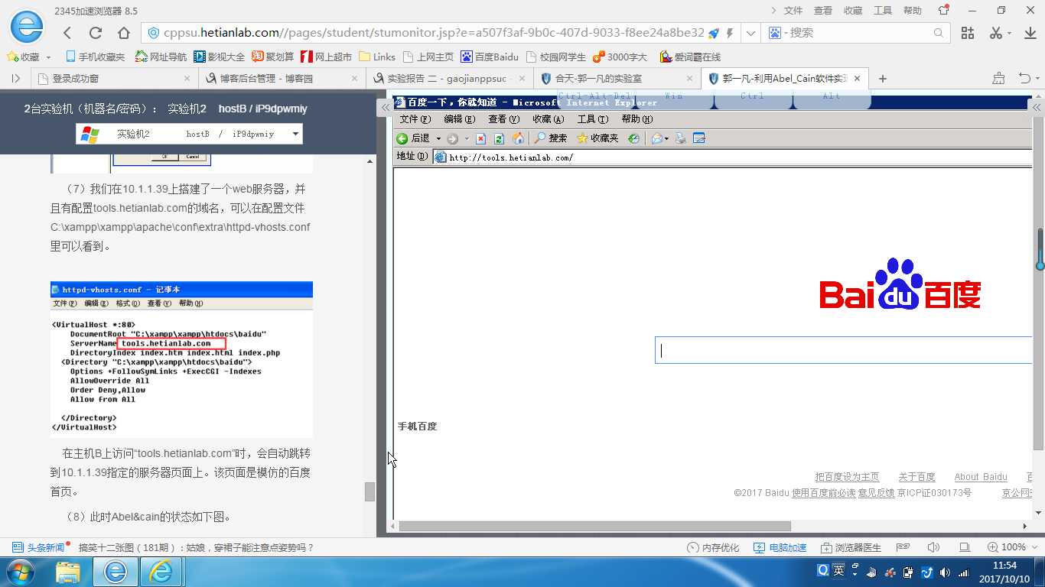Viewport: 1045px width, 587px height.
Task: Click the left panel vertical scrollbar thumb
Action: click(370, 491)
